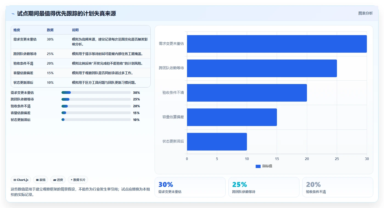The width and height of the screenshot is (384, 208).
Task: Click the 验收条件不清 chart bar
Action: [x=247, y=93]
